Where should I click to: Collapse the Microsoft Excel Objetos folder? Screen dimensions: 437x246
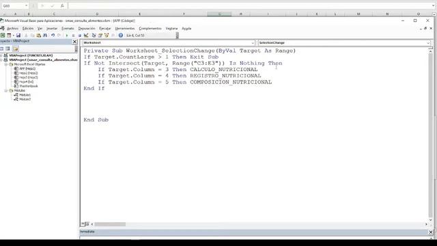(6, 64)
